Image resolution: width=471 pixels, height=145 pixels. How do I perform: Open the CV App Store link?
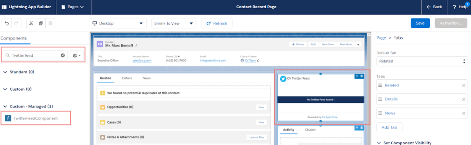pos(329,117)
